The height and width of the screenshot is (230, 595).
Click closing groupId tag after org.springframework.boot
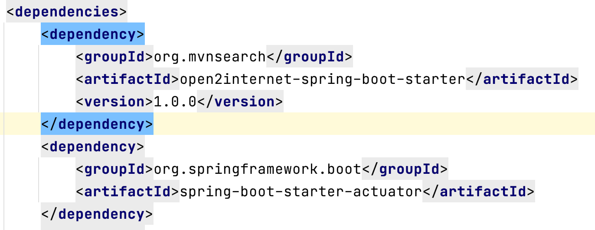(405, 169)
